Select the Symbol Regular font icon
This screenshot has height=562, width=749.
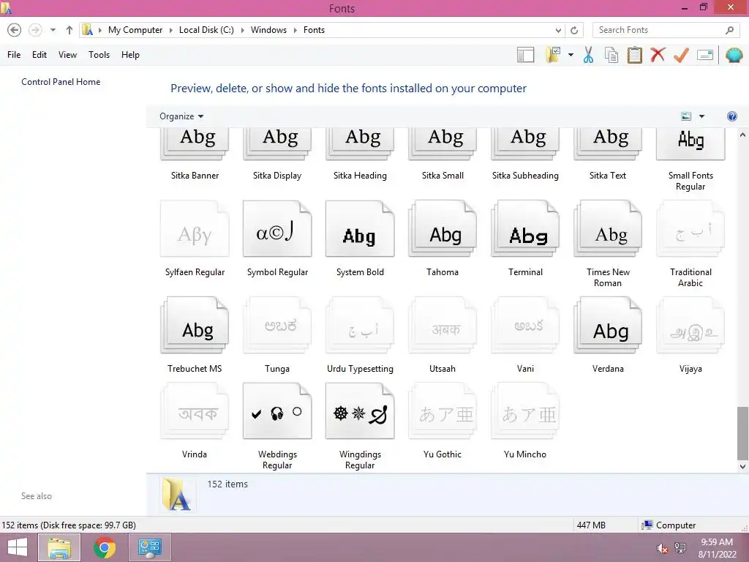[x=277, y=229]
